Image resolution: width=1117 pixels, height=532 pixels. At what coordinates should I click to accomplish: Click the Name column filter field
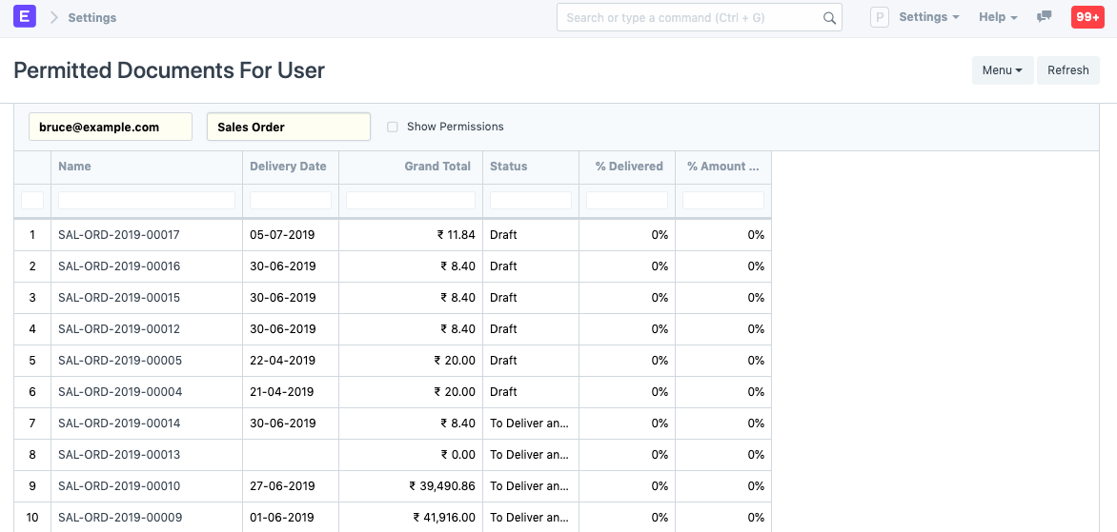click(x=147, y=200)
